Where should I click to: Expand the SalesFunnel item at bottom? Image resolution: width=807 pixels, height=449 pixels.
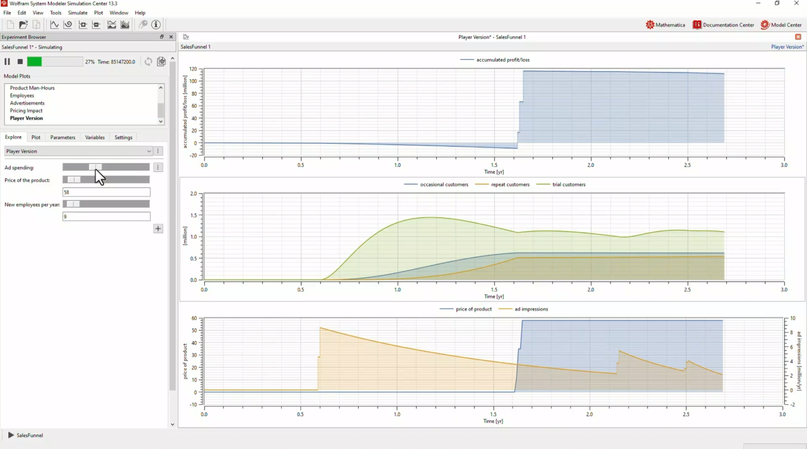pos(11,435)
